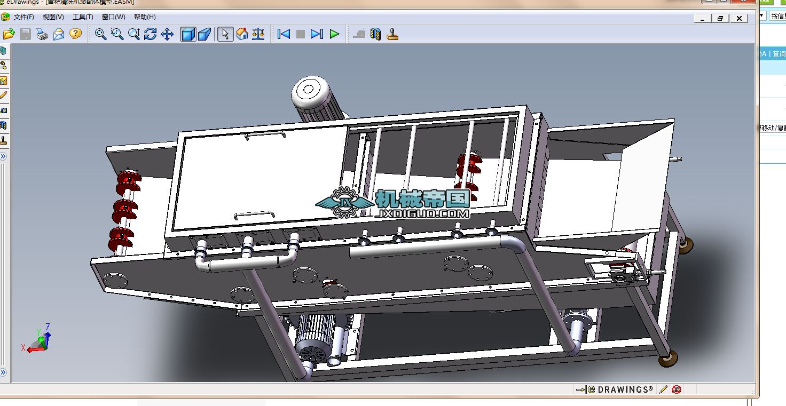Send the drawing by email envelope icon
Screen dimensions: 786x406
click(59, 34)
